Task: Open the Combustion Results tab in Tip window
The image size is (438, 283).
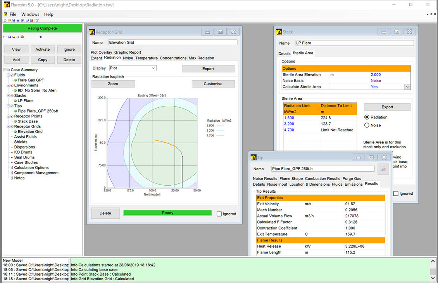Action: (322, 178)
